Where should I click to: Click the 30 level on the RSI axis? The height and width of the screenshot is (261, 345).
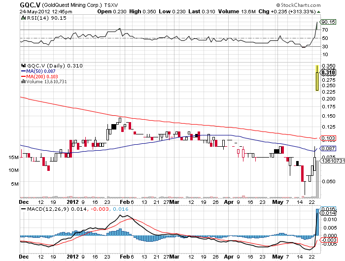pyautogui.click(x=325, y=46)
